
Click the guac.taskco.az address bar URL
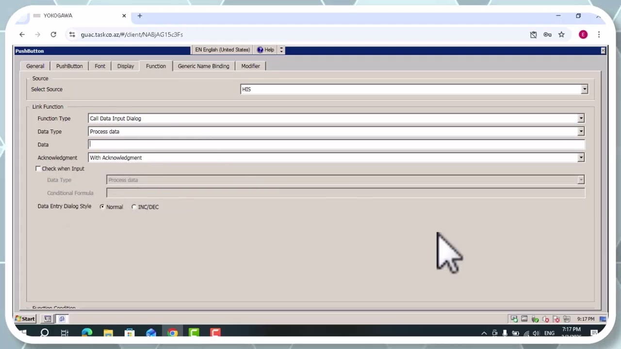point(132,34)
